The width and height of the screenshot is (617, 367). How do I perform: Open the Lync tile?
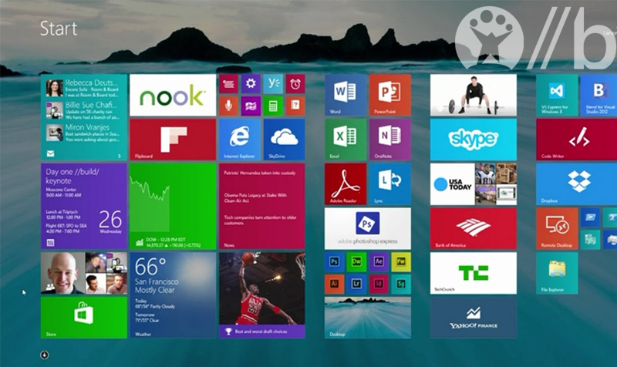pyautogui.click(x=390, y=184)
